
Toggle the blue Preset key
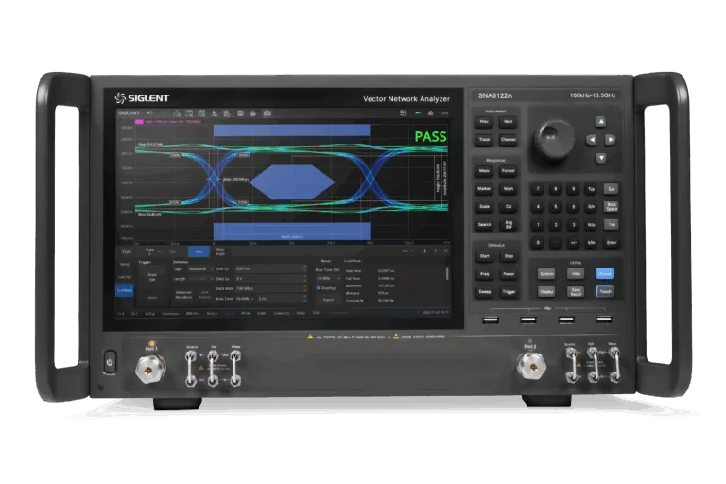click(x=604, y=273)
